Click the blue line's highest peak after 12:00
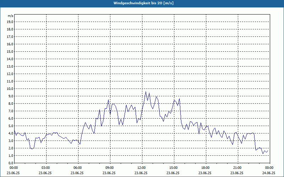This screenshot has width=284, height=177. [146, 92]
